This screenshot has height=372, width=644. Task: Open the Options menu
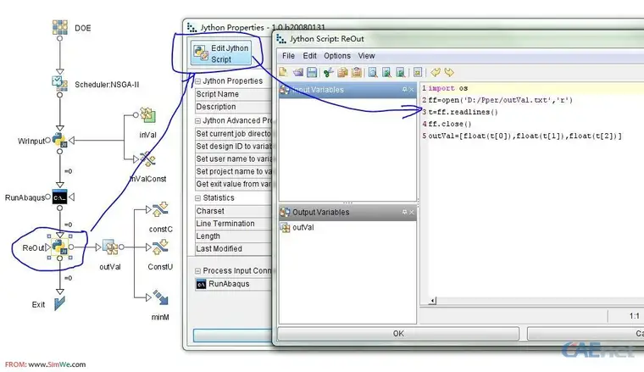(337, 56)
